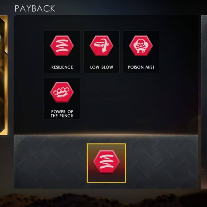Select the Resilience spring icon

(x=62, y=46)
